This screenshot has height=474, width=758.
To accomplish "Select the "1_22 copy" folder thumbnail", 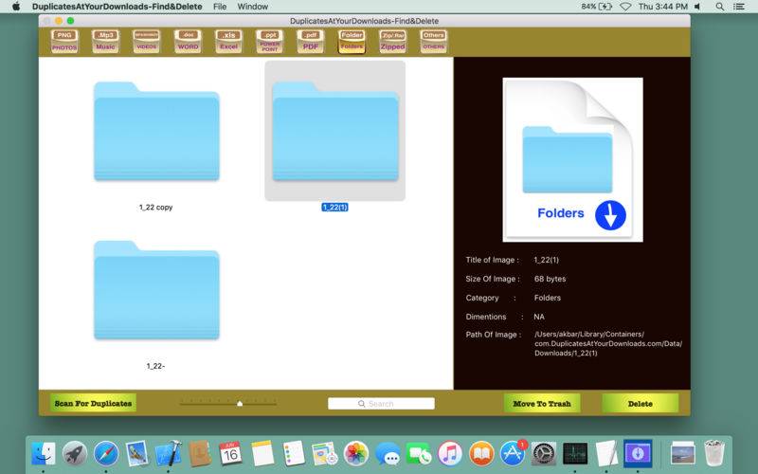I will click(x=156, y=131).
